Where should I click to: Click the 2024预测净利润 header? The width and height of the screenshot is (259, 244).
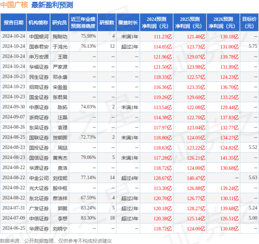pyautogui.click(x=156, y=22)
